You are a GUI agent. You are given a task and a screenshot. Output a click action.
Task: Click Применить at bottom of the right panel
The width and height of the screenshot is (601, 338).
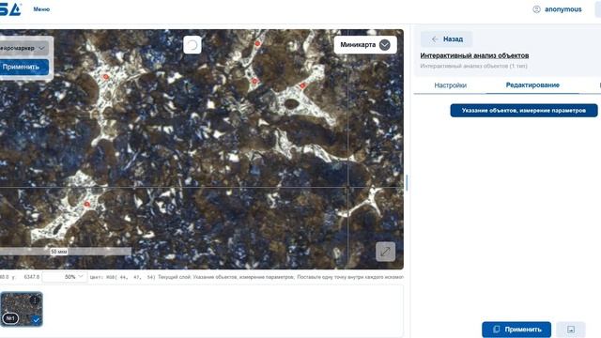[x=516, y=330]
